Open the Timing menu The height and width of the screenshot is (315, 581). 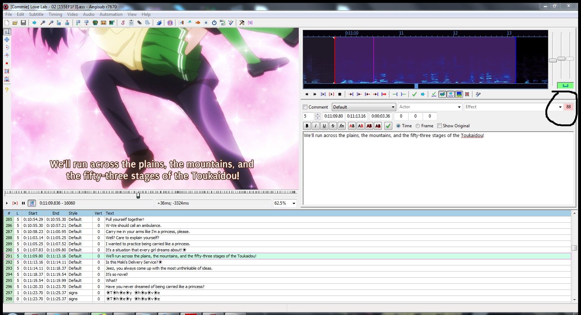pyautogui.click(x=55, y=14)
